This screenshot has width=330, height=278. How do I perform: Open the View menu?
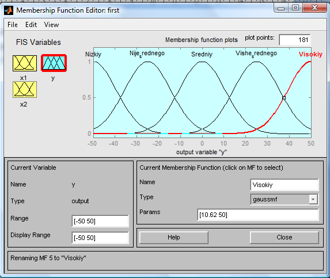click(52, 25)
